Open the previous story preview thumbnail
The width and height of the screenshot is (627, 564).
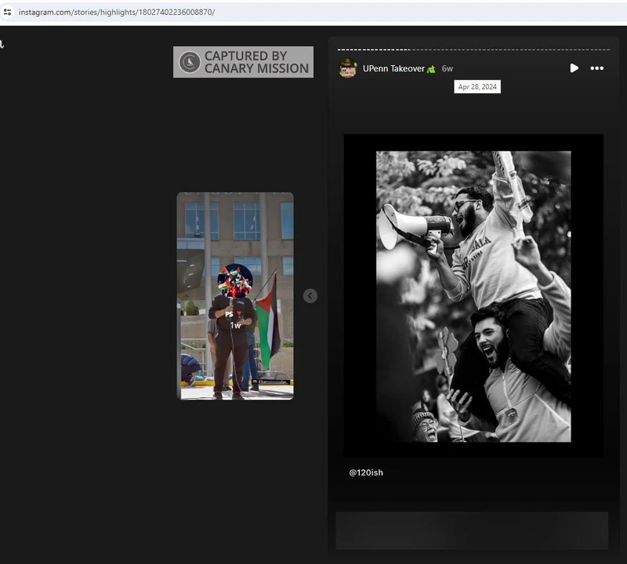pos(235,352)
